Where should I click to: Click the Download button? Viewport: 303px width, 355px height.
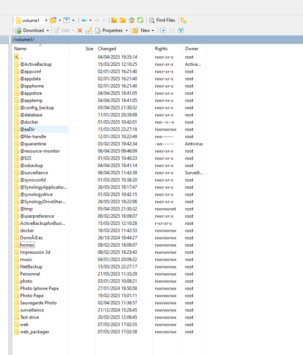coord(30,30)
